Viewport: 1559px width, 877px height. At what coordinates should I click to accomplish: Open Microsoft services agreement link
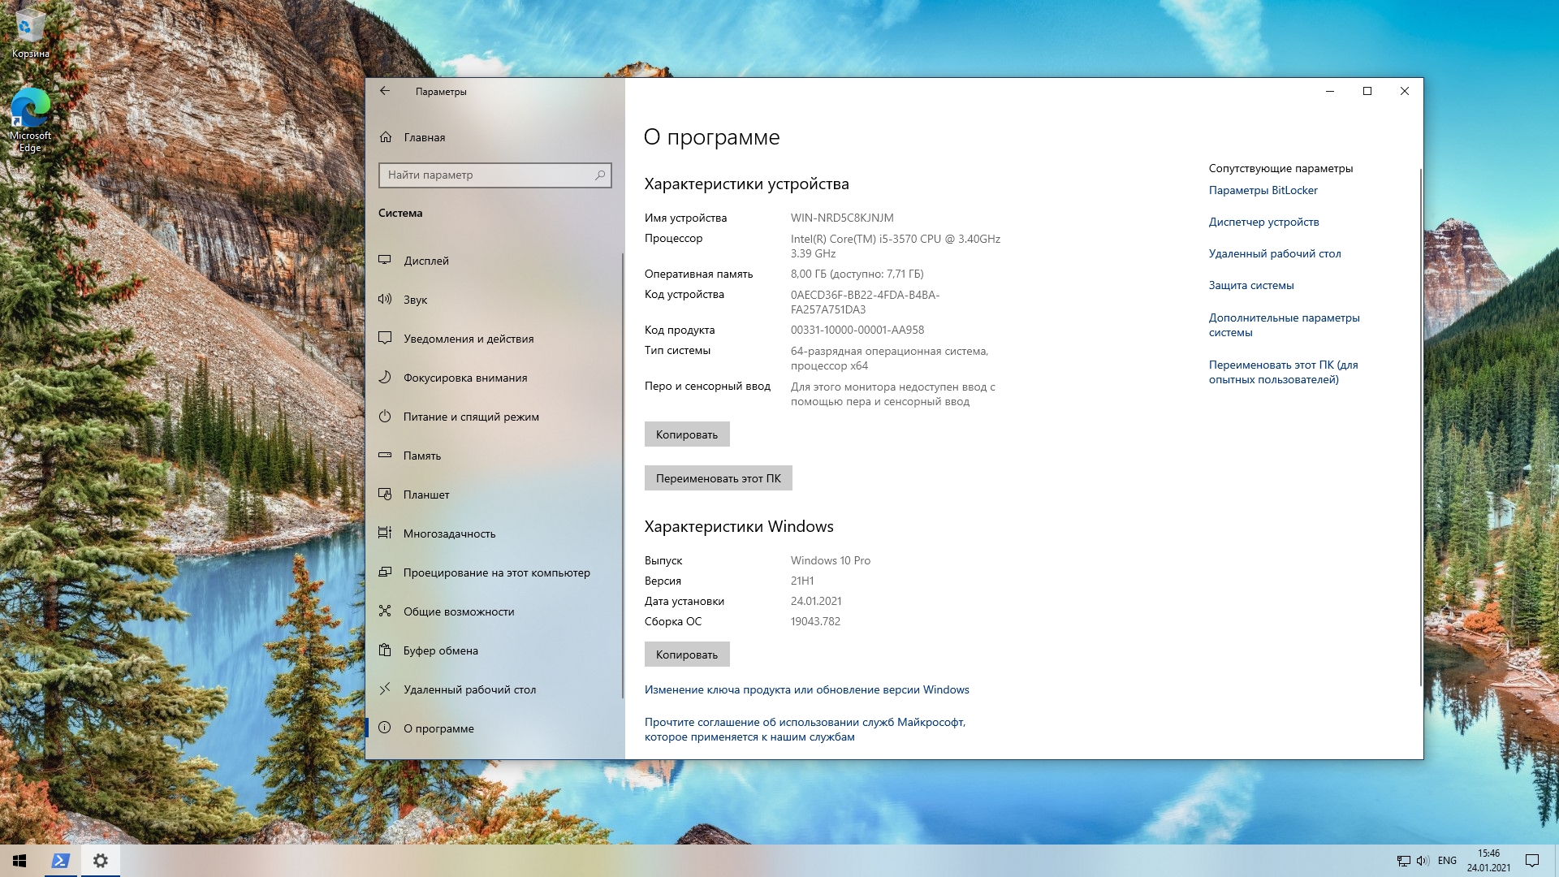(x=805, y=729)
